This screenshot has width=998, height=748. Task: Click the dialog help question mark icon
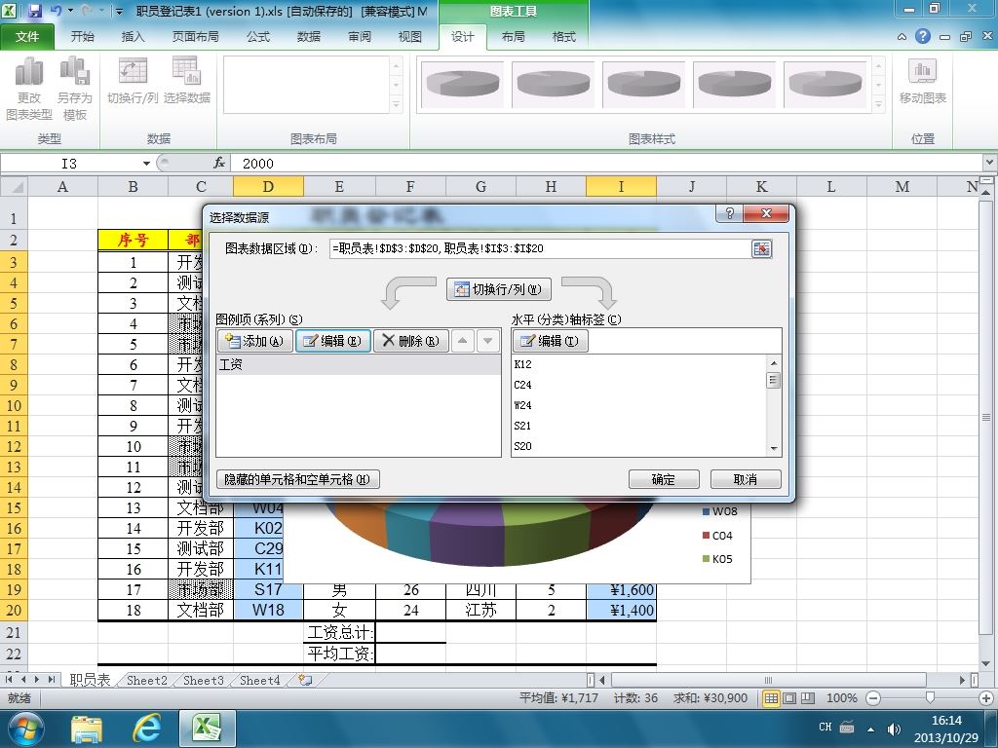pos(729,213)
